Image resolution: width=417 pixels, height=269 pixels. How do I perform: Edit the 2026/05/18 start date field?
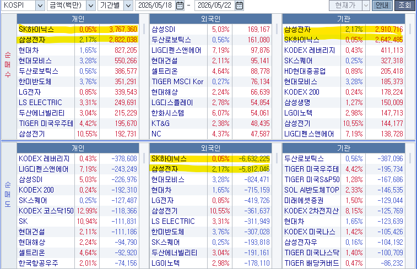(x=155, y=6)
